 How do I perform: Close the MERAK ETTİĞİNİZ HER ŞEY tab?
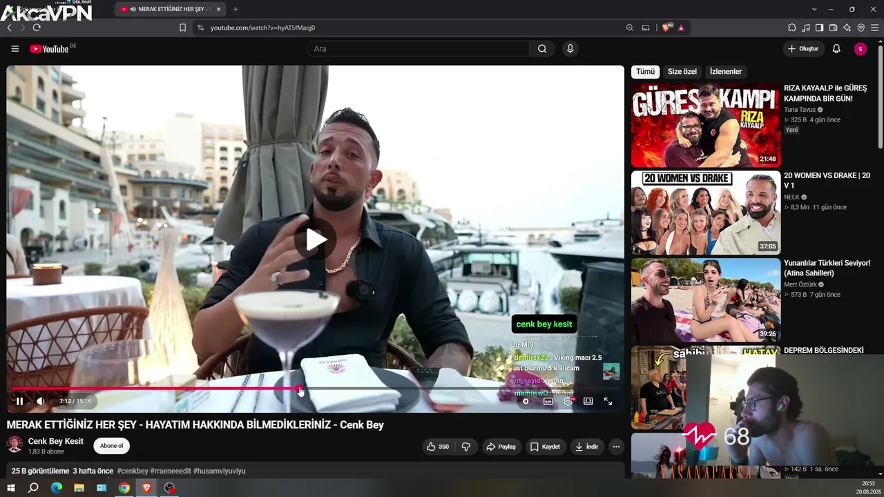[218, 10]
